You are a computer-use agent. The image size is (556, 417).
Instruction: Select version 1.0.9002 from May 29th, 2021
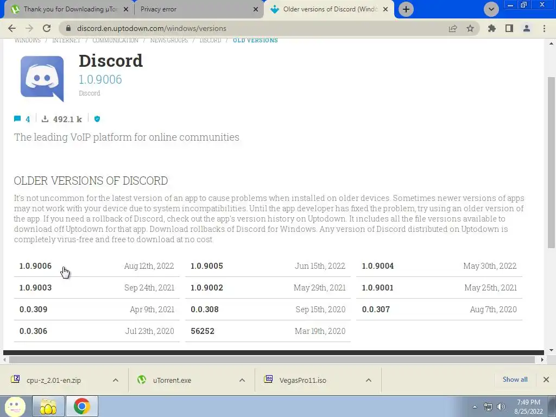[x=268, y=288]
